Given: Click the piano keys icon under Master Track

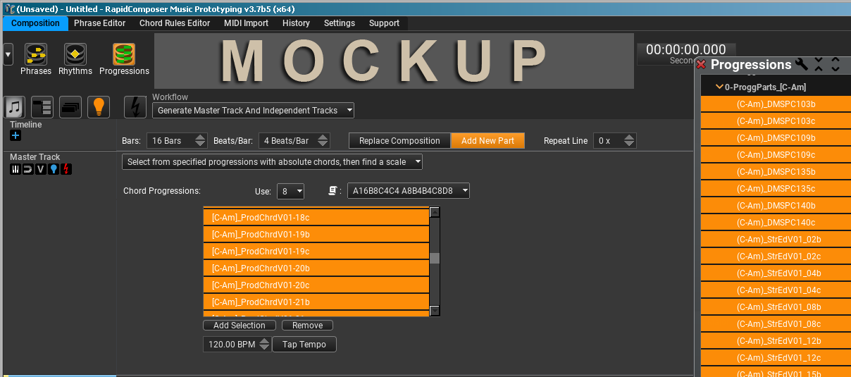Looking at the screenshot, I should (15, 169).
